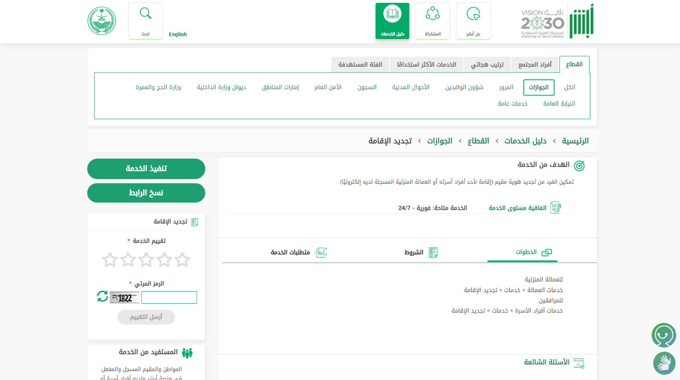Select the third rating star
The width and height of the screenshot is (680, 380).
click(146, 259)
